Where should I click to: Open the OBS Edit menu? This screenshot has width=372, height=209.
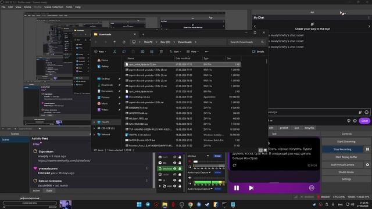coord(10,7)
